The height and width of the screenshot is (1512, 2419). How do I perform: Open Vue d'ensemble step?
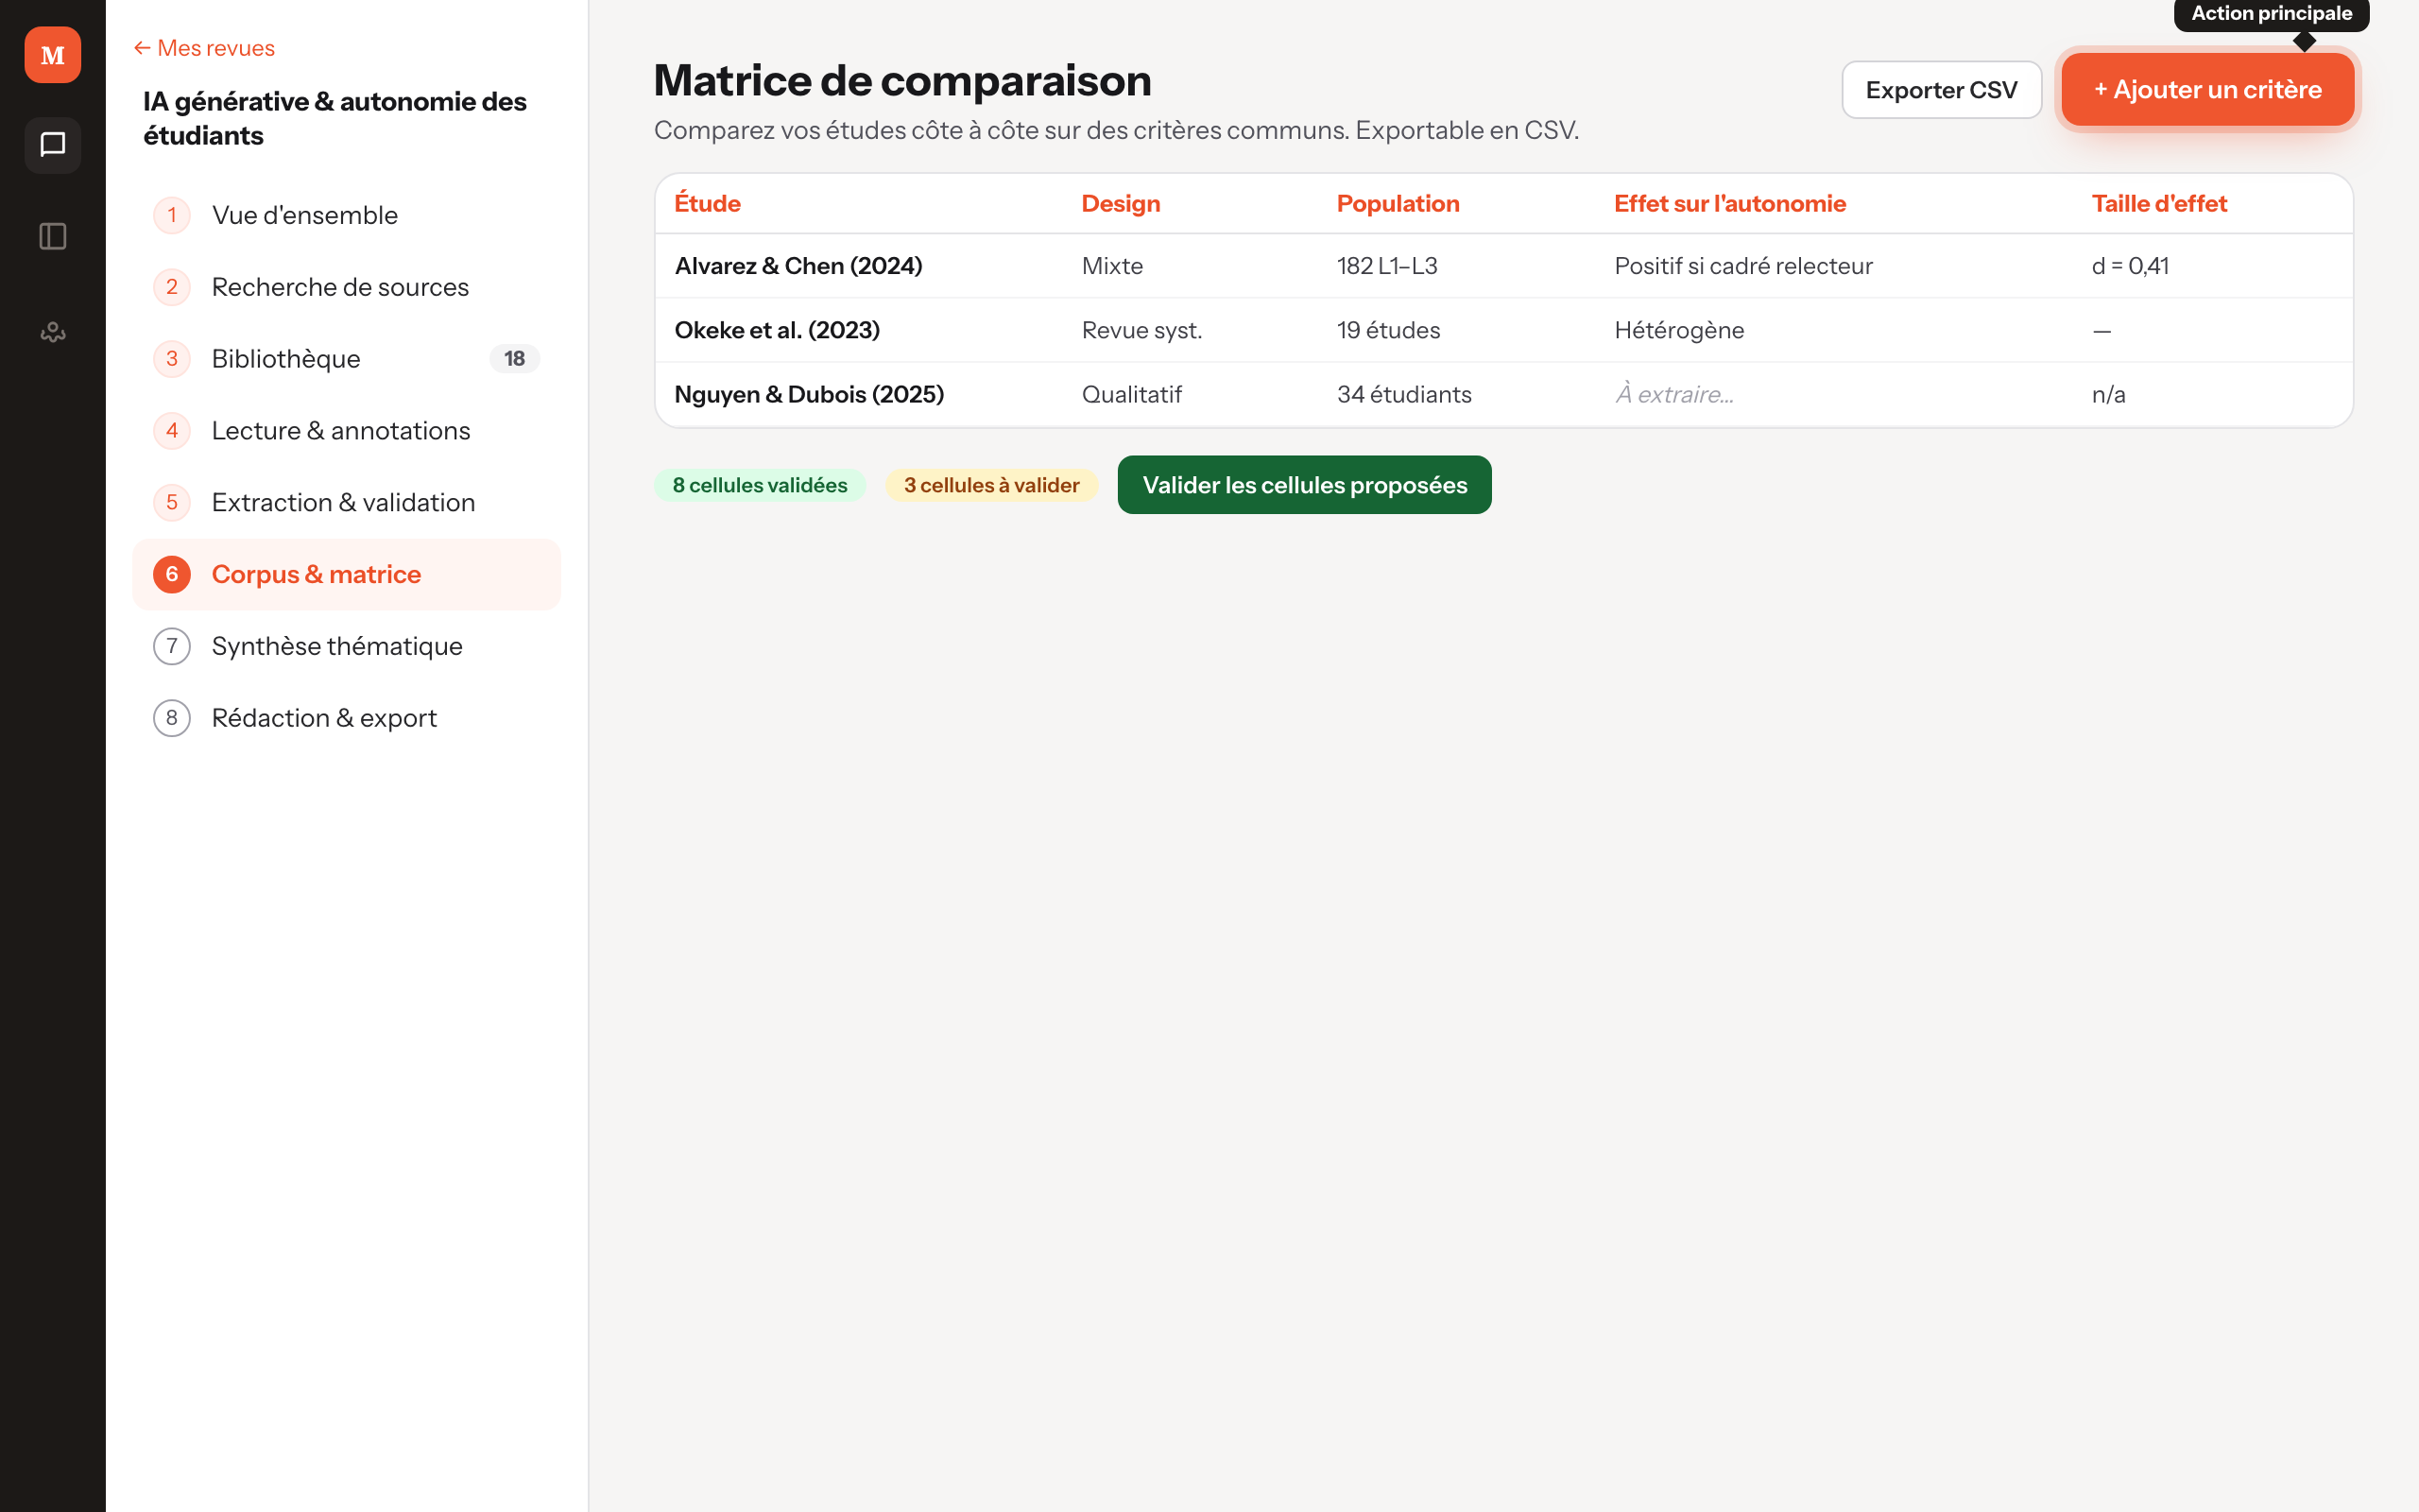point(347,215)
